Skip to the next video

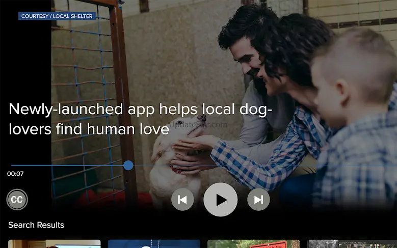pyautogui.click(x=258, y=200)
